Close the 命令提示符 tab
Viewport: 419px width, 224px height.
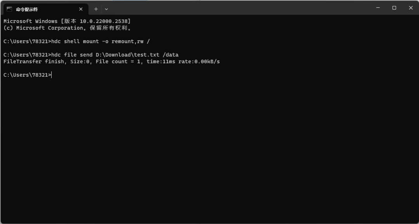point(81,9)
